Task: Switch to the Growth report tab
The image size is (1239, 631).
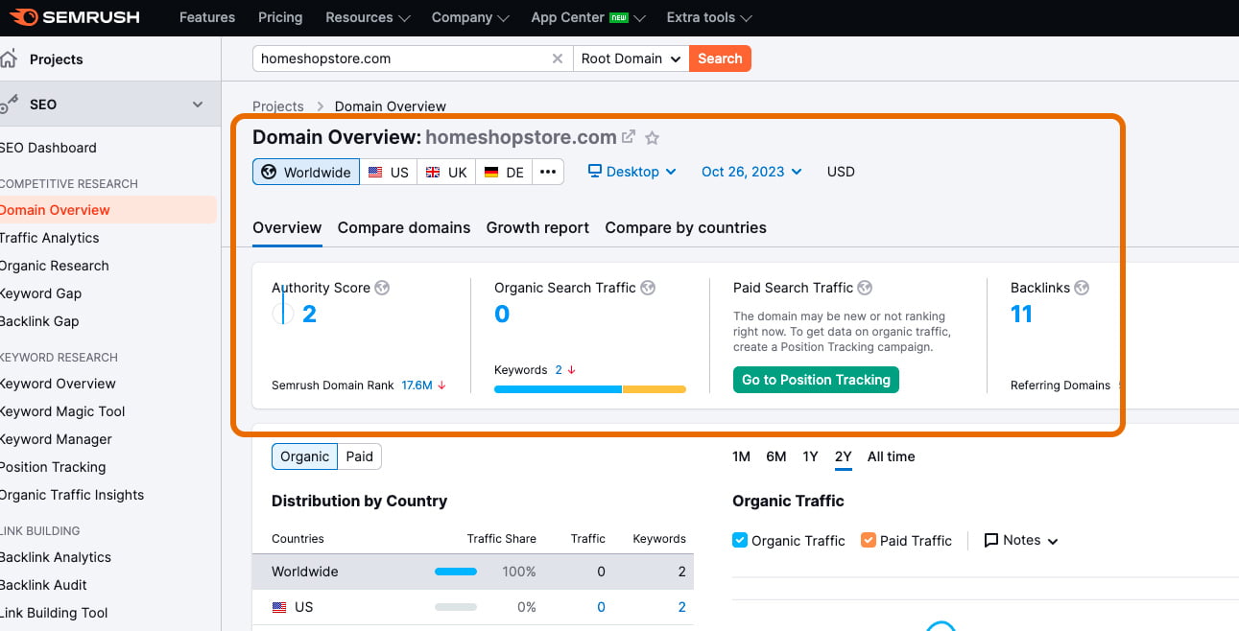Action: click(x=537, y=227)
